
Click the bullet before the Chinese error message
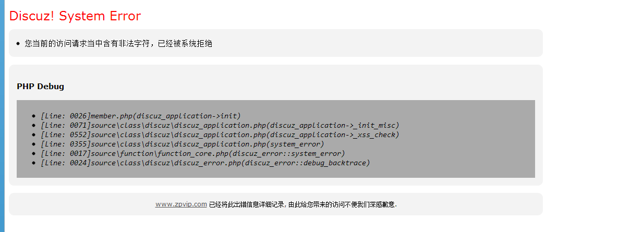tap(18, 43)
